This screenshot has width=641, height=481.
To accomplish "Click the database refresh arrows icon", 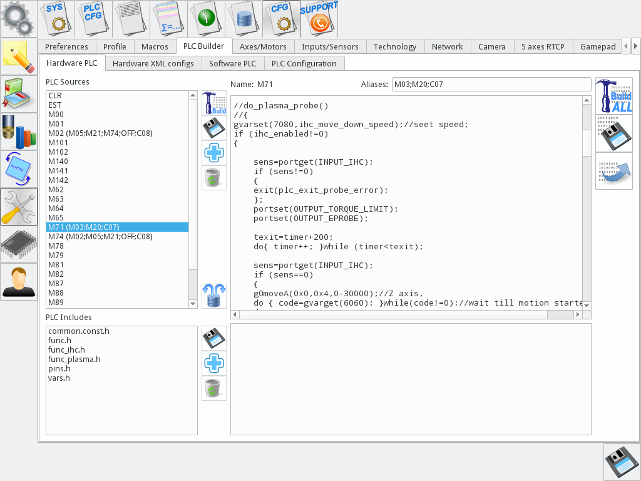I will pos(214,296).
